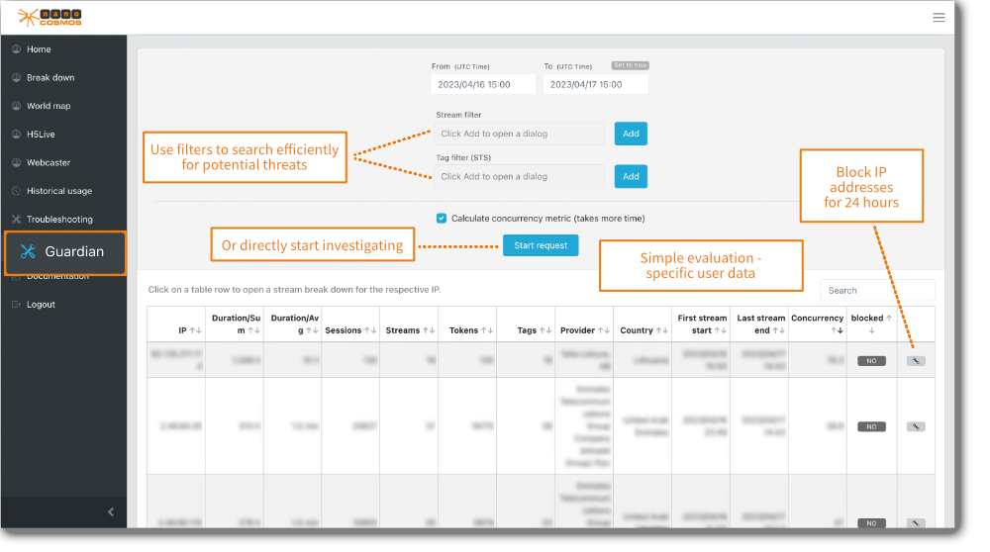Open Historical usage in the sidebar
The width and height of the screenshot is (990, 552).
pos(58,191)
